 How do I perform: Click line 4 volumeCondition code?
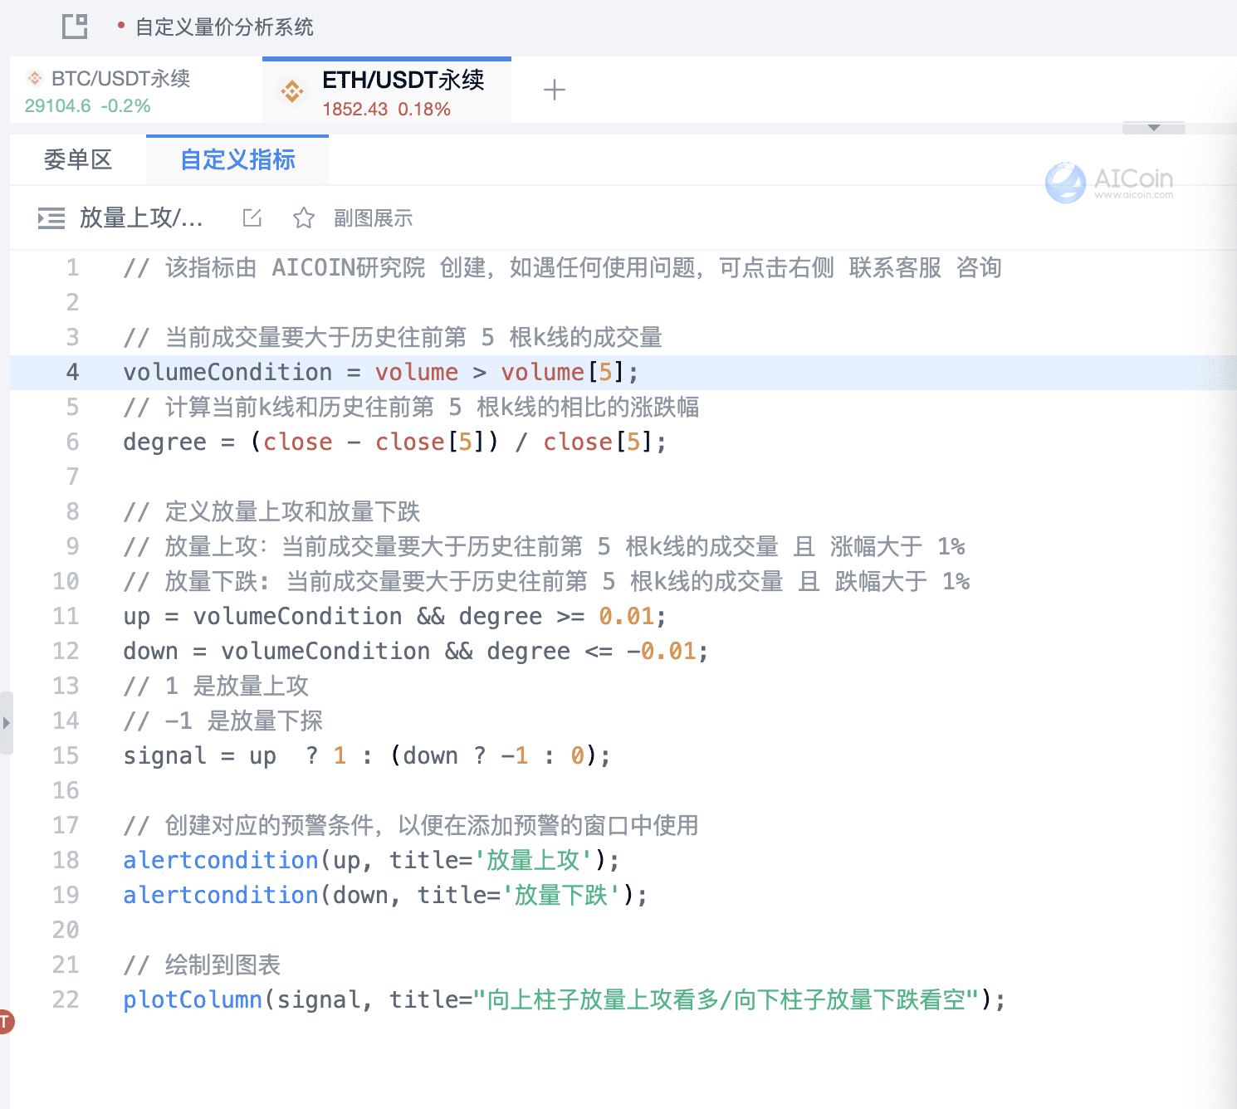[x=381, y=372]
